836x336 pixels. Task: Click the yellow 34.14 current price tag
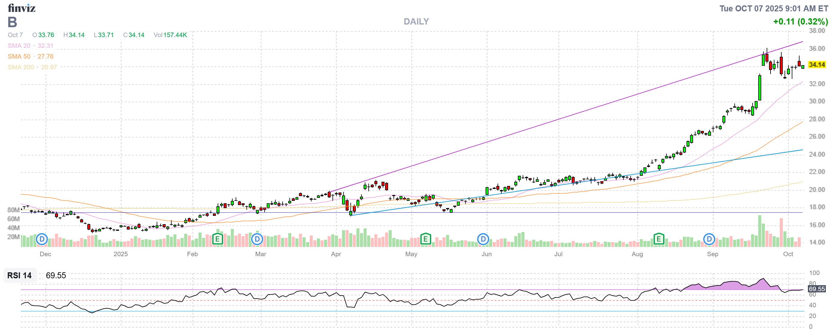[x=817, y=65]
